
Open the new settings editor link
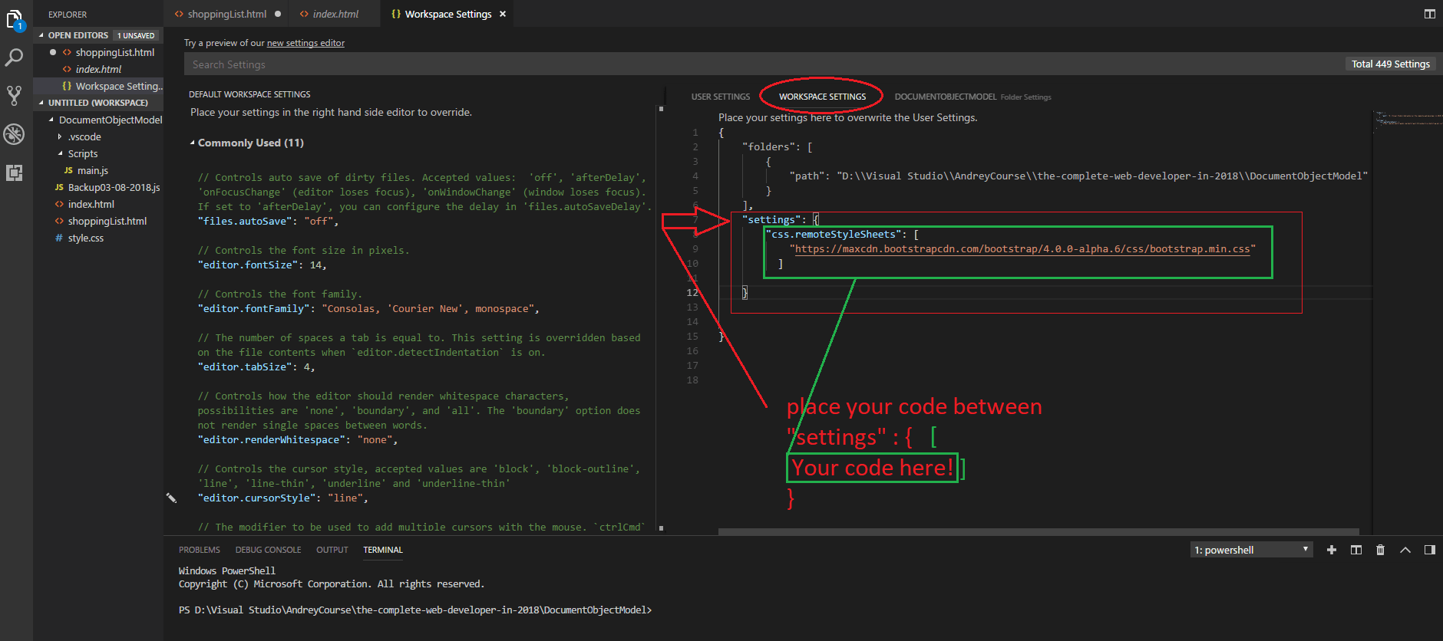(x=305, y=43)
